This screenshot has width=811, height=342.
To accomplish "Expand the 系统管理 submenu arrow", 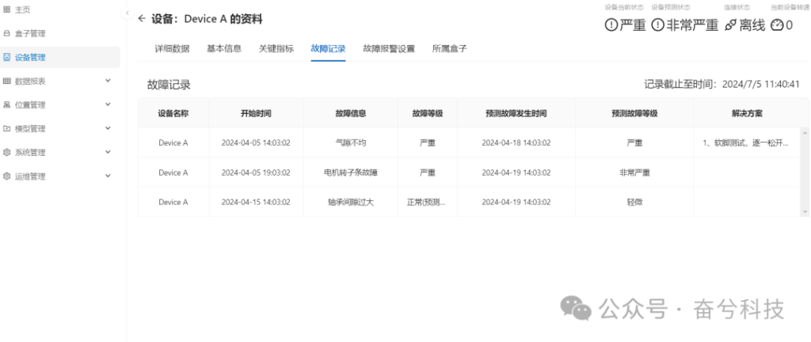I will tap(109, 152).
